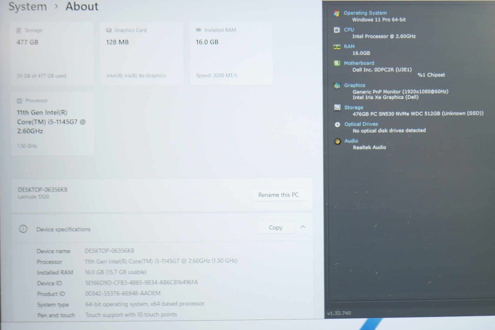Click the Touch support with 10 touch points text
Screen dimensions: 495x330
[x=131, y=314]
